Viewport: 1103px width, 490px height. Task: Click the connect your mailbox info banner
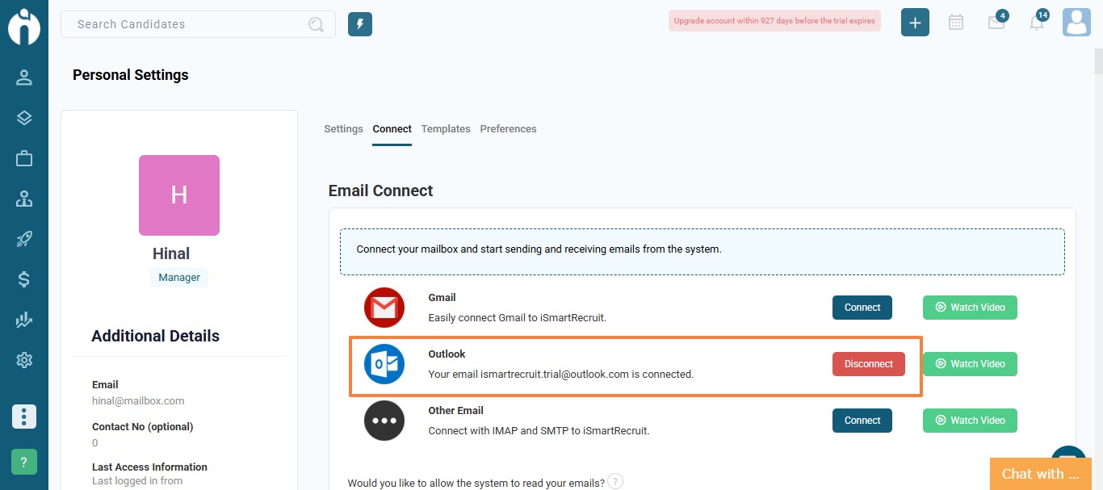tap(702, 252)
